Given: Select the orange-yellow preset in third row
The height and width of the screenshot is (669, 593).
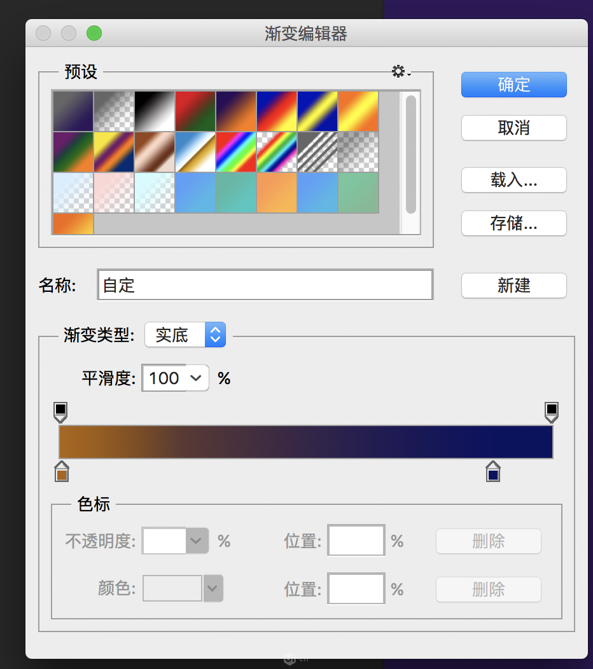Looking at the screenshot, I should pyautogui.click(x=277, y=193).
